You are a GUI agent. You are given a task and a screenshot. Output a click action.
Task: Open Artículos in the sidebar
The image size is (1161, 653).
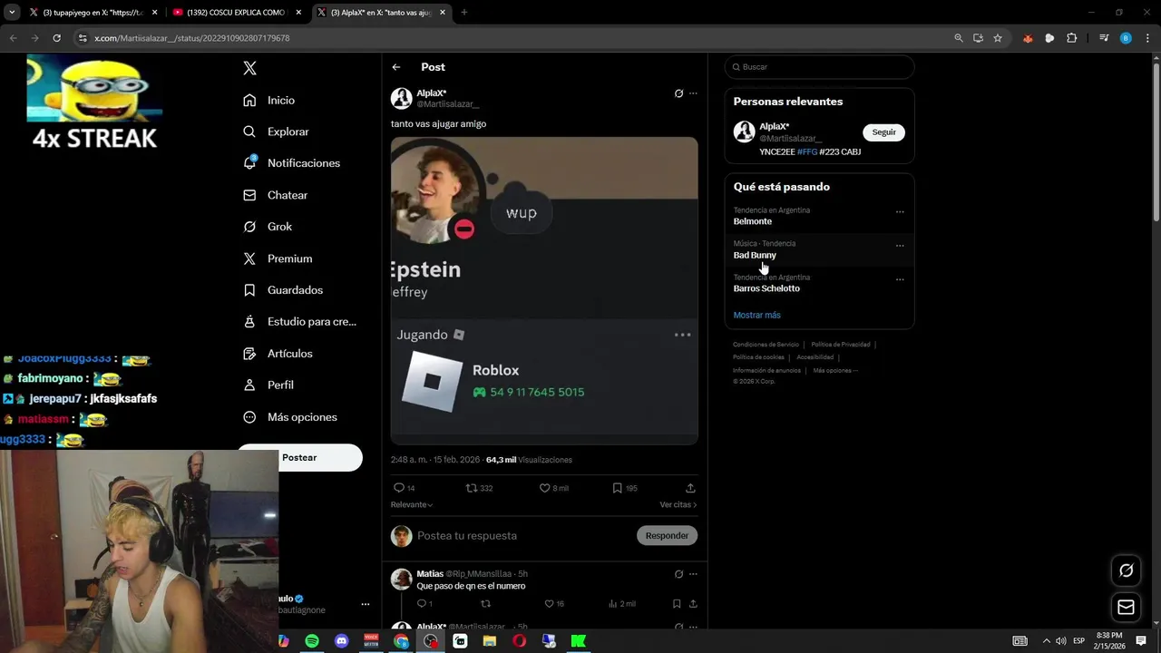point(278,354)
